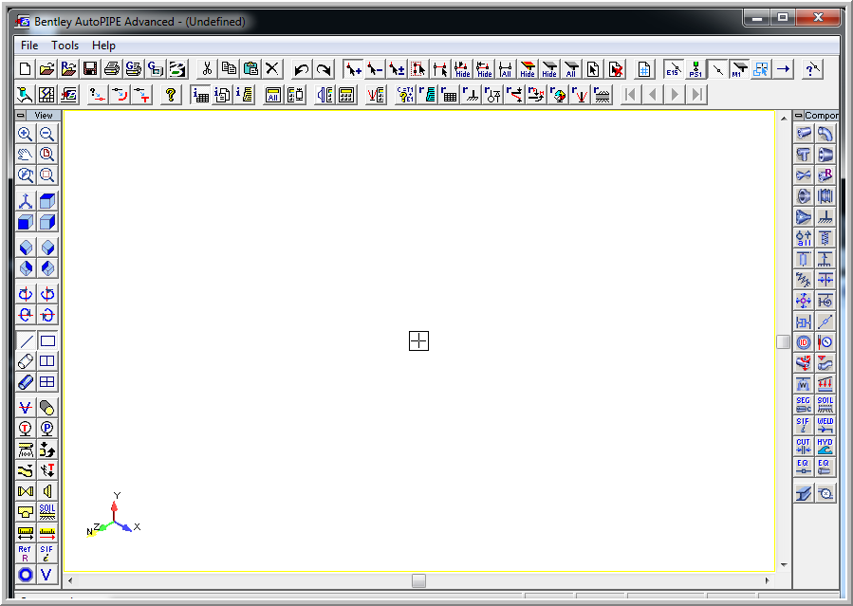Viewport: 853px width, 606px height.
Task: Click the HYD component icon
Action: point(825,446)
